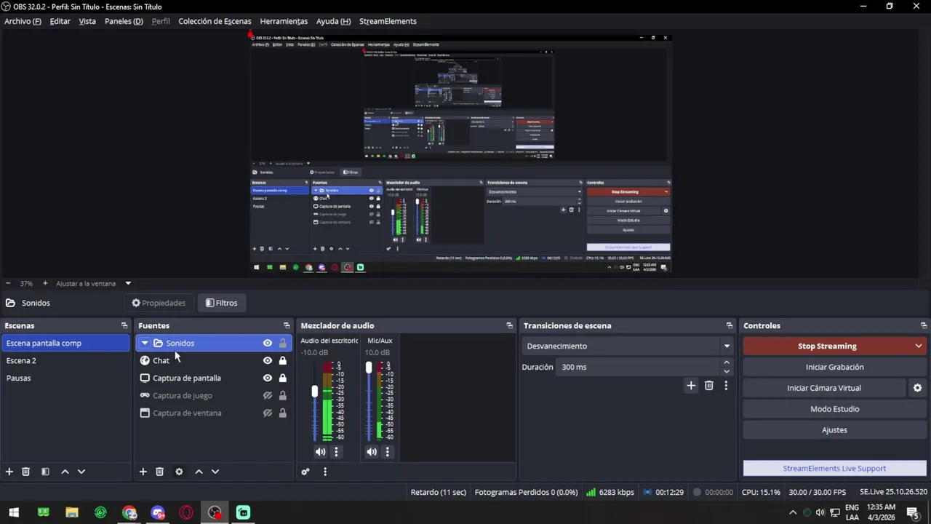This screenshot has width=931, height=524.
Task: Open the StreamElements menu
Action: (388, 21)
